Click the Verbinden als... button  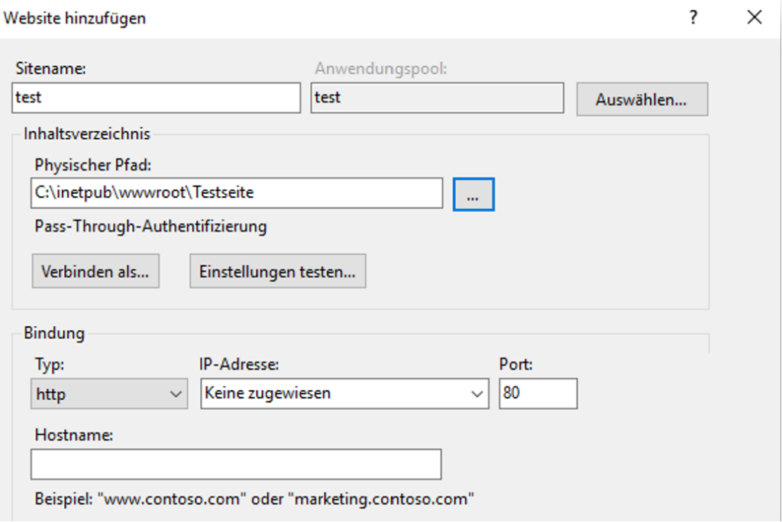tap(95, 272)
